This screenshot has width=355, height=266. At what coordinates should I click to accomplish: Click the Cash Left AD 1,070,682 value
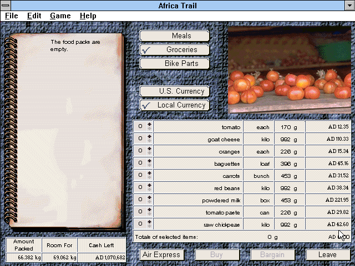(110, 258)
